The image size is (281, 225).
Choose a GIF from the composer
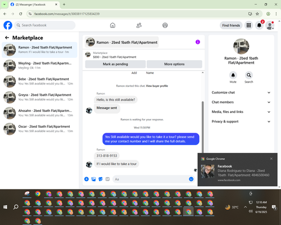pos(107,179)
